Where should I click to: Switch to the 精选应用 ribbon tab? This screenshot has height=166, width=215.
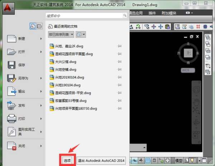click(136, 13)
